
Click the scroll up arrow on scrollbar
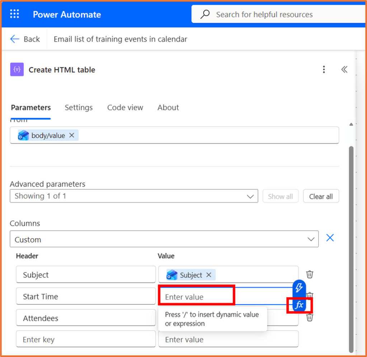(x=351, y=125)
